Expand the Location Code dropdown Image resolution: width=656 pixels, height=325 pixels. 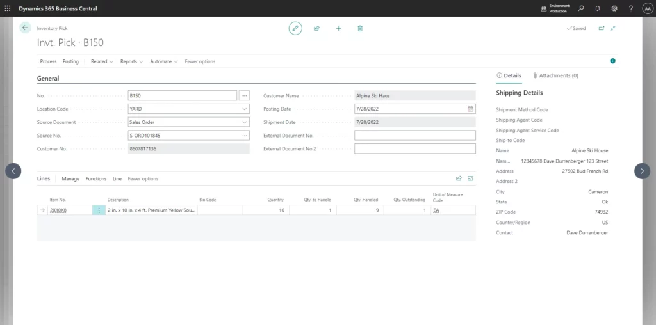pos(245,109)
